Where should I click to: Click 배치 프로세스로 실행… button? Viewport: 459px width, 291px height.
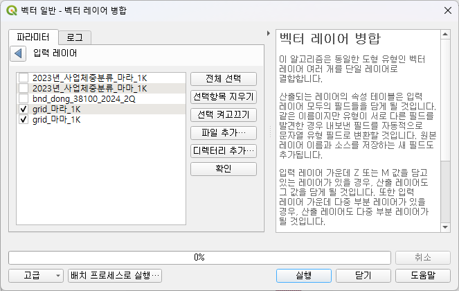click(115, 276)
